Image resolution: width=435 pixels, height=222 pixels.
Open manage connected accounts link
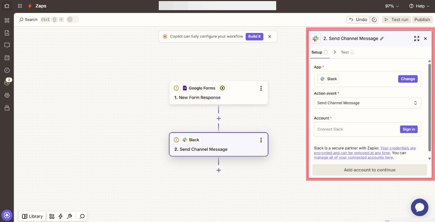[x=353, y=158]
